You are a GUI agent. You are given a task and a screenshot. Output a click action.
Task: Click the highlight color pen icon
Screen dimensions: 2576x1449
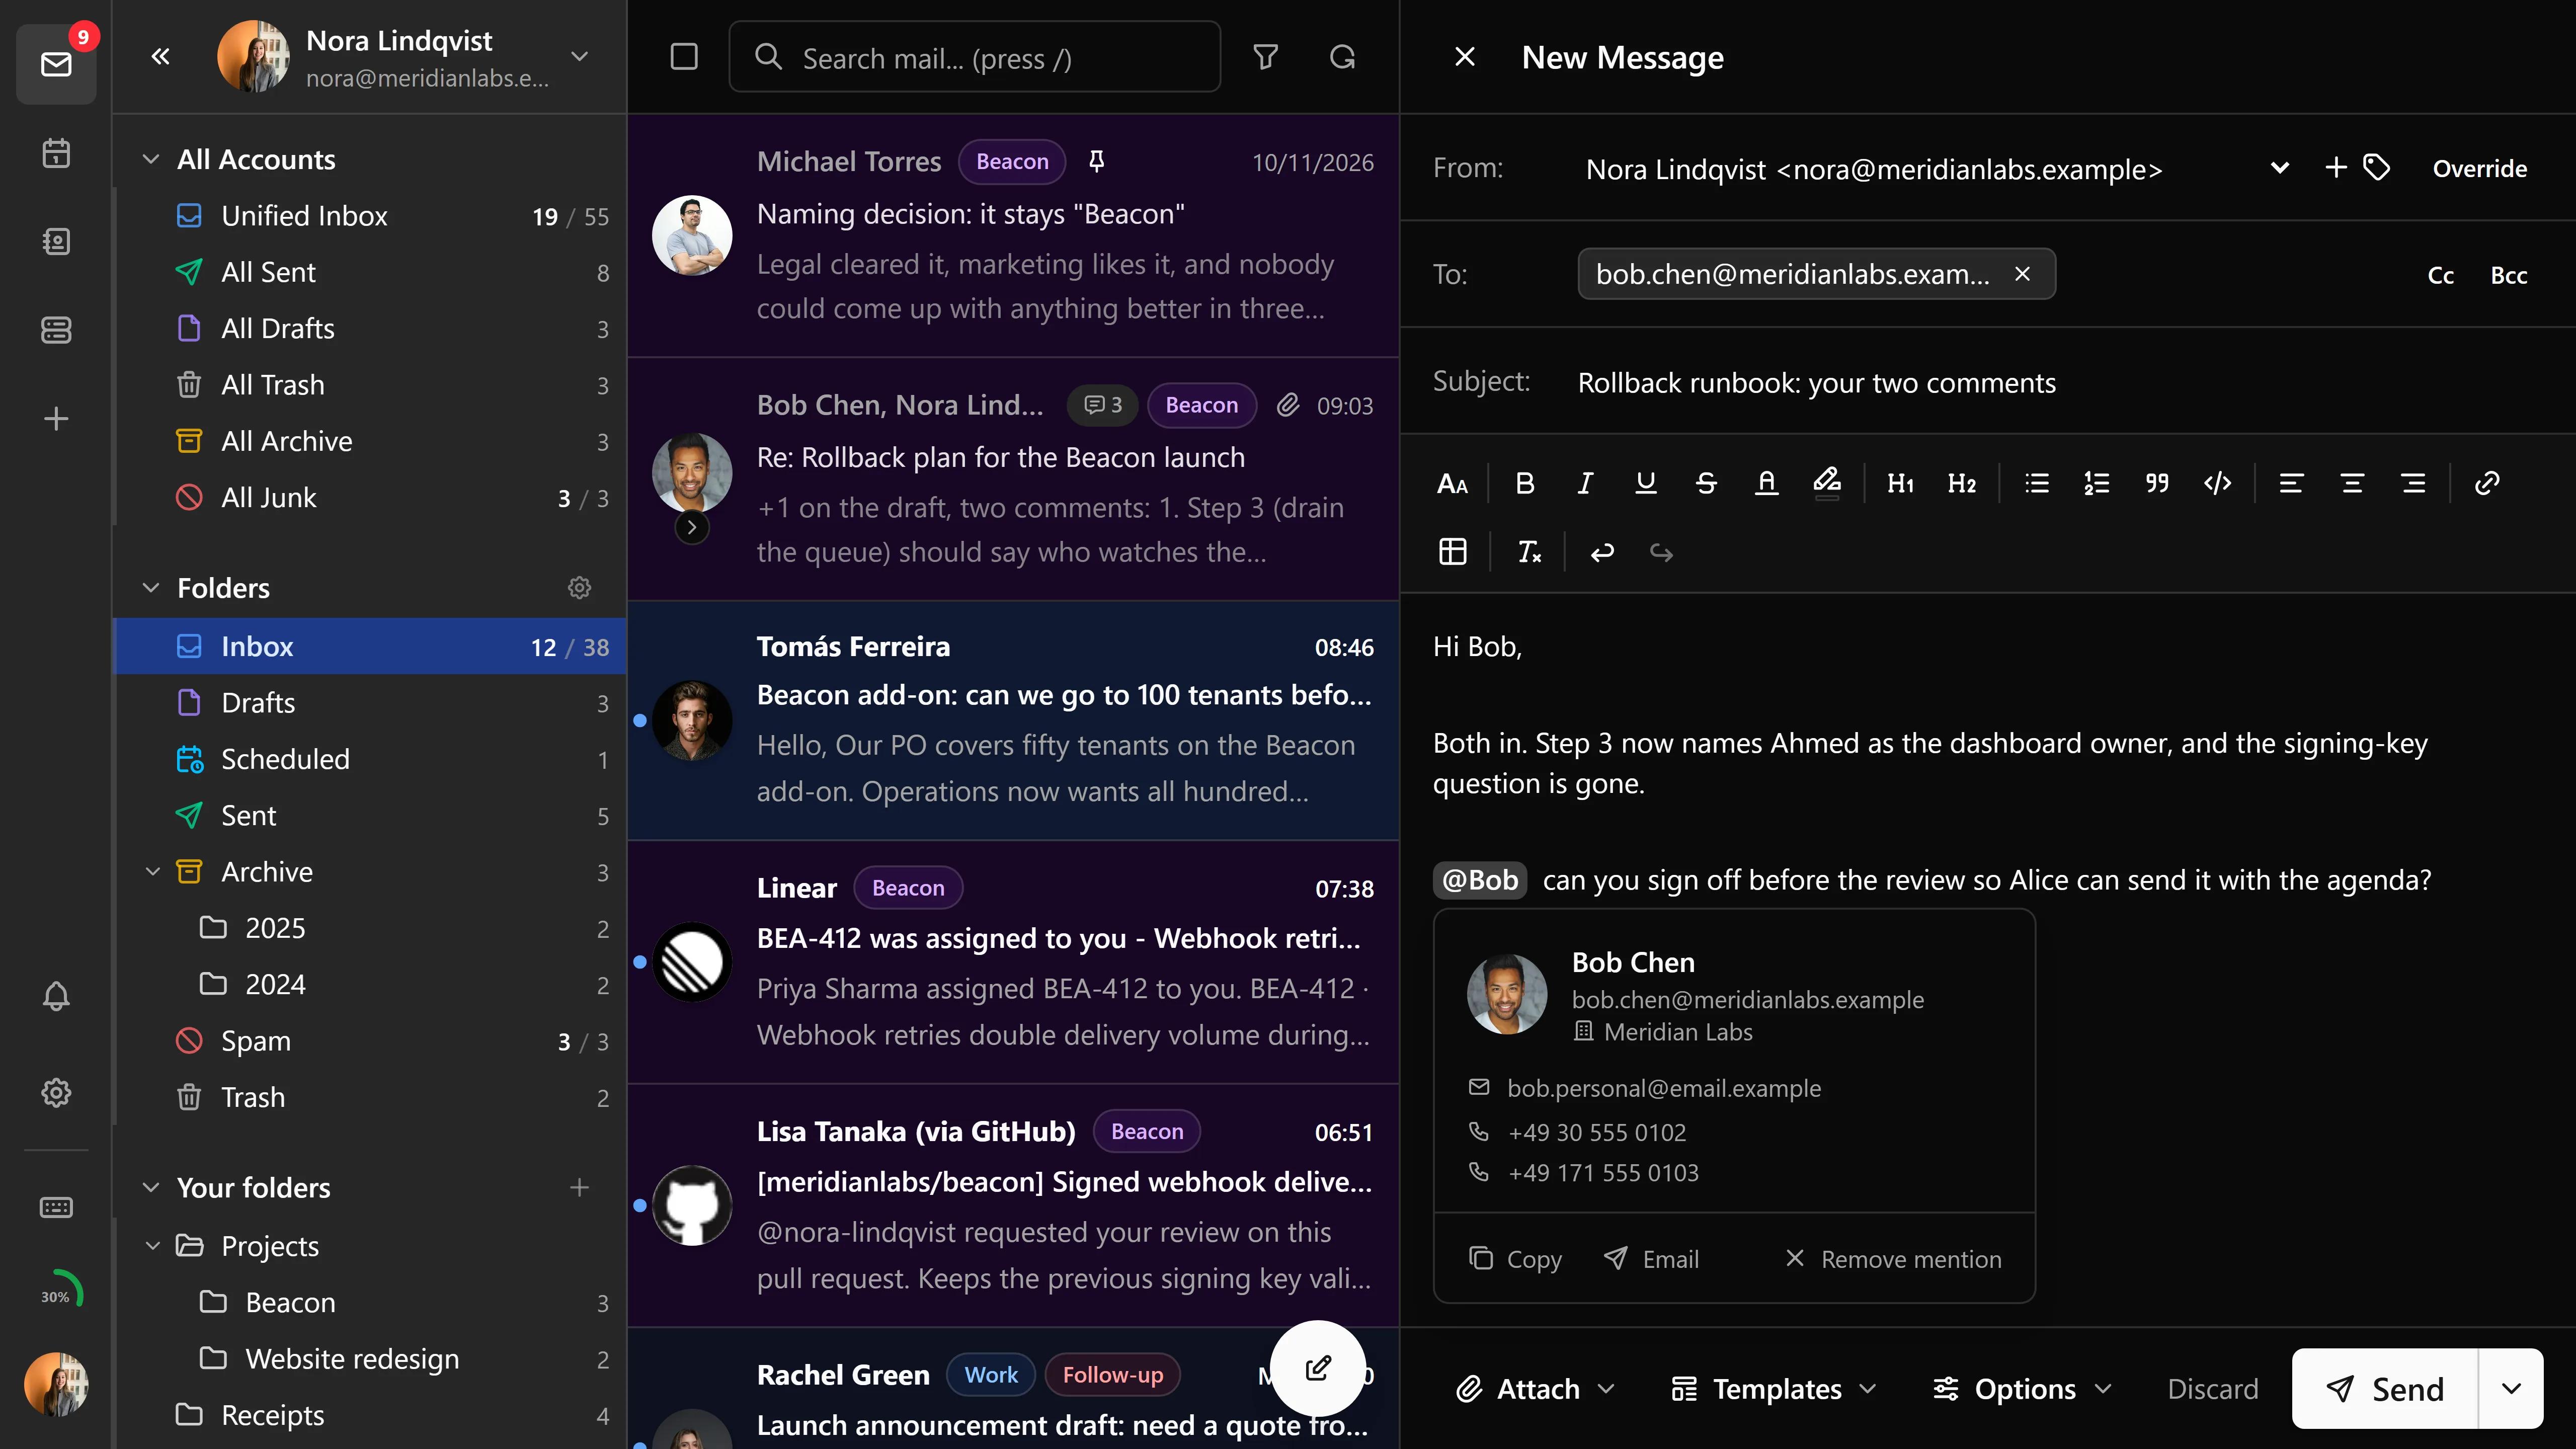(x=1827, y=484)
